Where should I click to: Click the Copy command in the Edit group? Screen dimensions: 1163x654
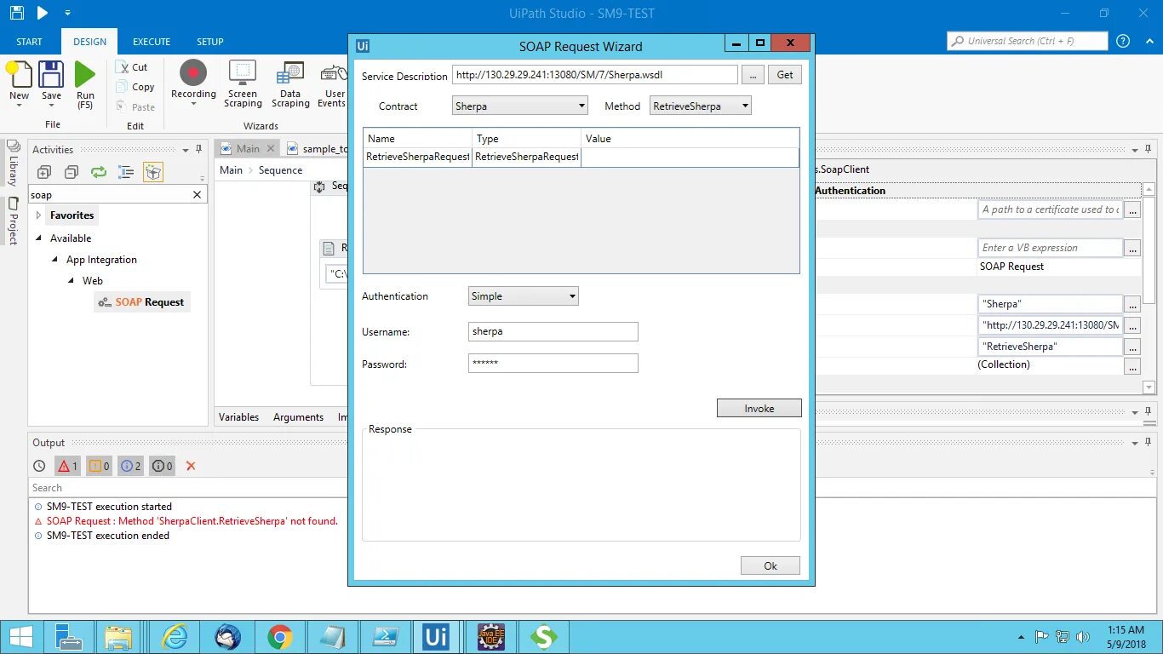click(135, 87)
